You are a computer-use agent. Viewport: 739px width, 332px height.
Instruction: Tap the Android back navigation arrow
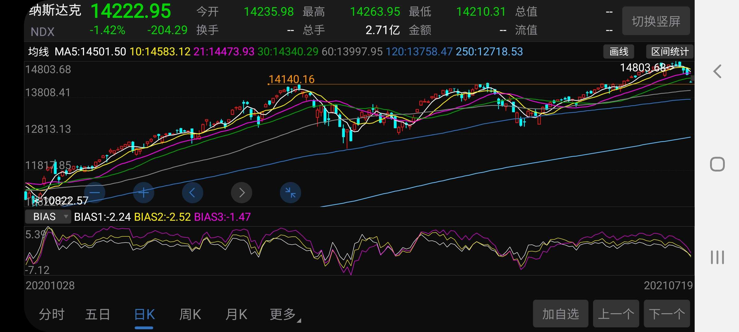point(717,72)
